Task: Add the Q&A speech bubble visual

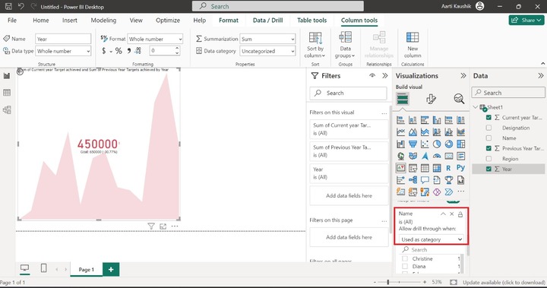Action: [425, 180]
